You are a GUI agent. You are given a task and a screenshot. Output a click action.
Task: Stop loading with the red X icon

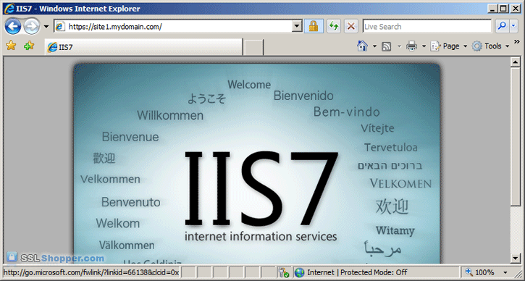351,26
